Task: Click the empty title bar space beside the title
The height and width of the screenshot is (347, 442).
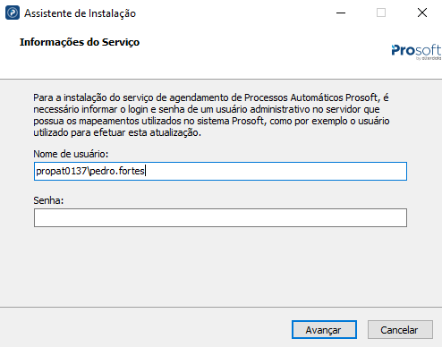Action: coord(233,13)
